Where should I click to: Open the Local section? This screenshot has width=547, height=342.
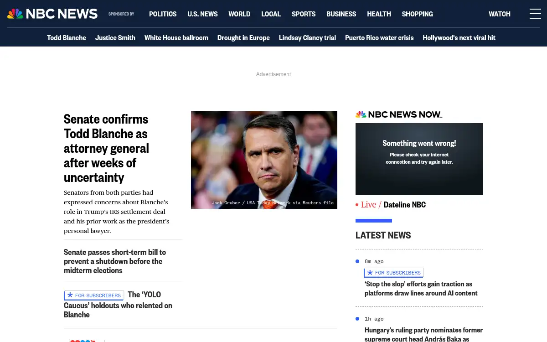pyautogui.click(x=271, y=14)
